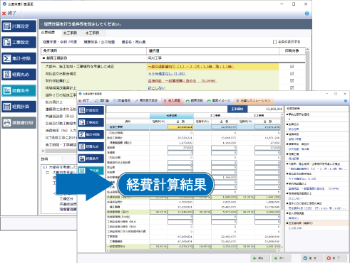Viewport: 350px width, 263px height.
Task: Click the 2,108,968 value in the right panel
Action: [294, 228]
